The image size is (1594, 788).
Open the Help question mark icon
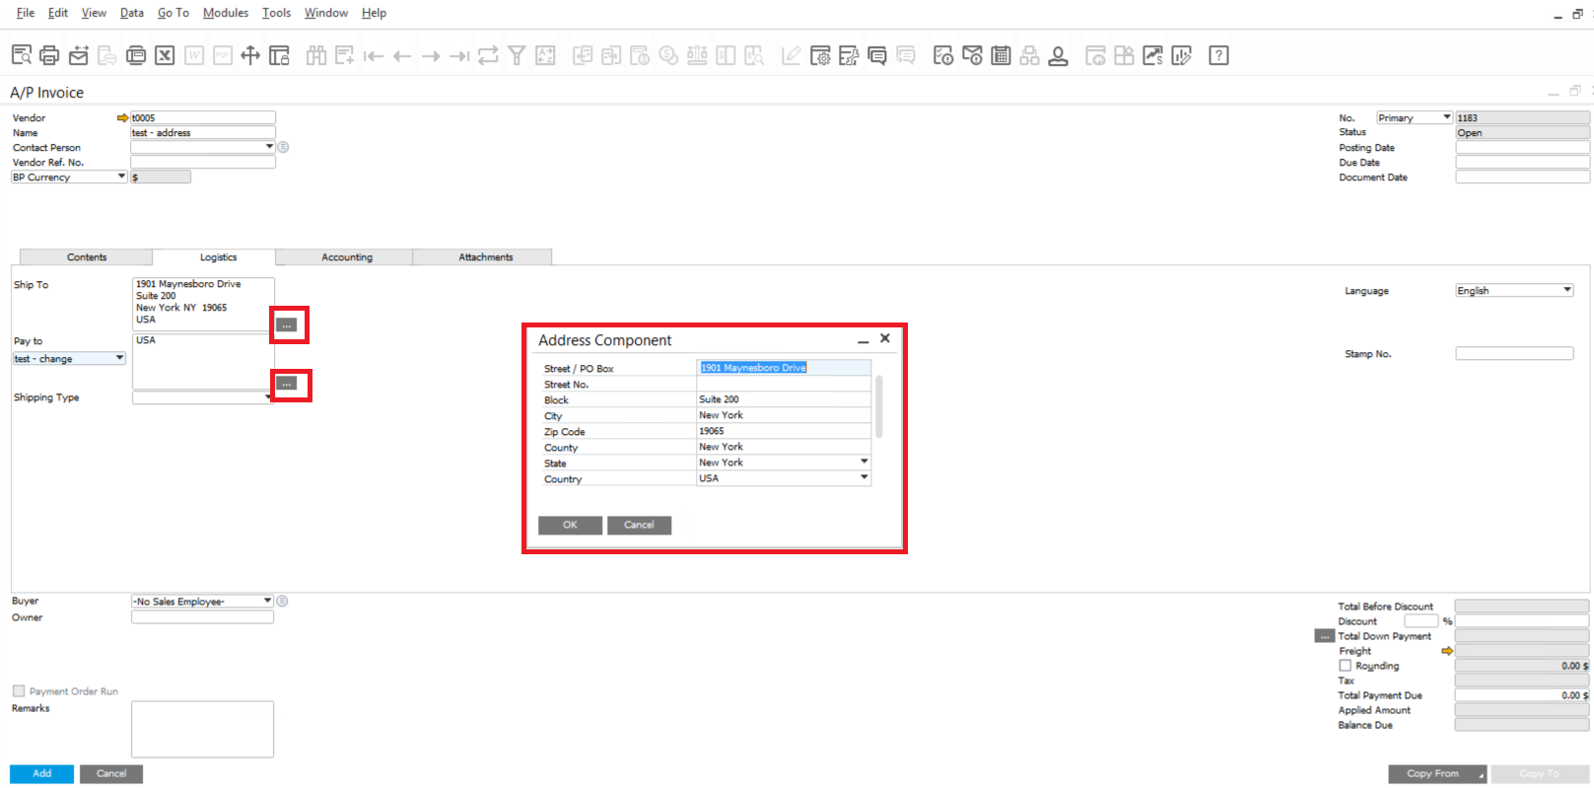(1218, 56)
